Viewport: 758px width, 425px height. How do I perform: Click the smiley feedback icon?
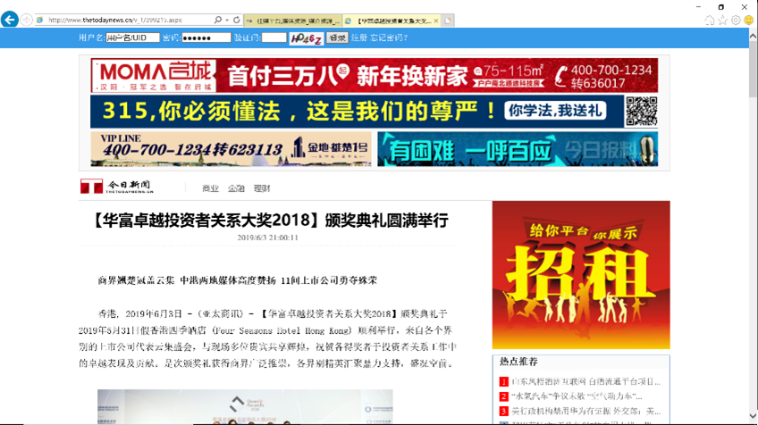coord(748,21)
